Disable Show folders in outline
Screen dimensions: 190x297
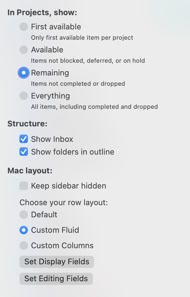(x=23, y=152)
